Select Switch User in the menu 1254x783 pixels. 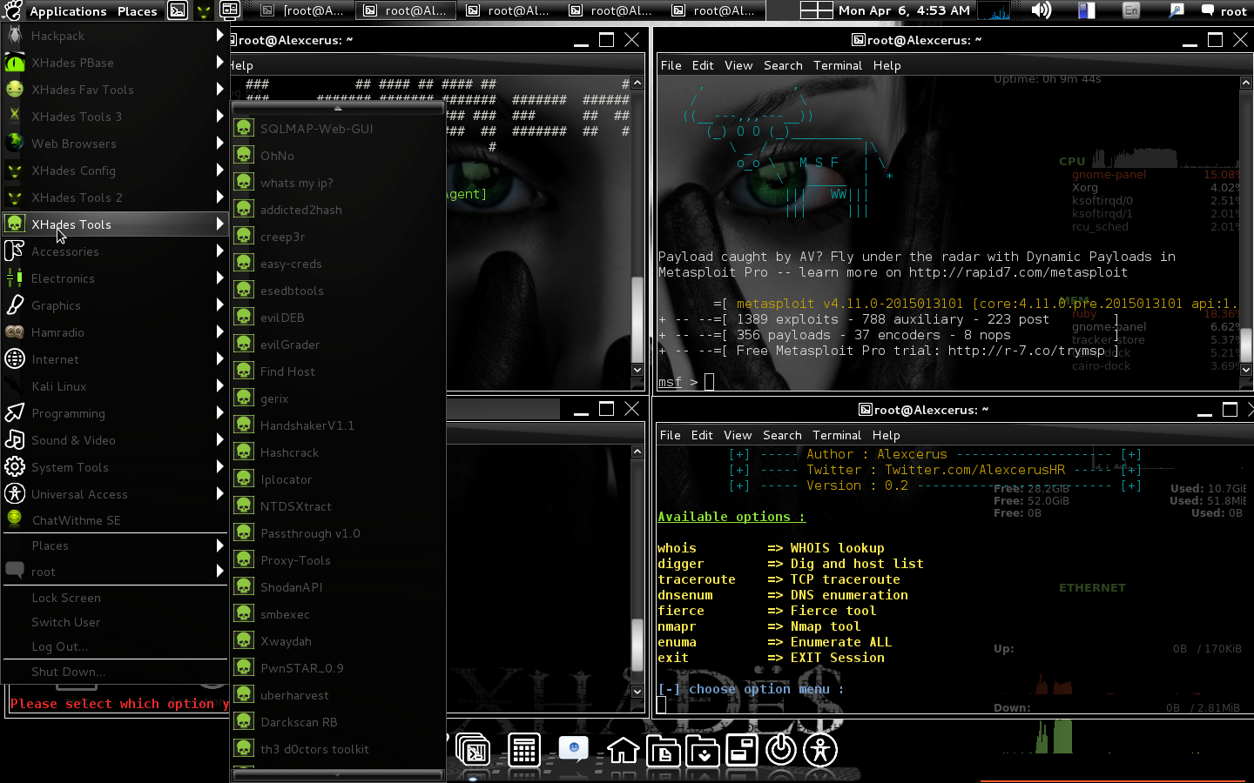pos(115,622)
